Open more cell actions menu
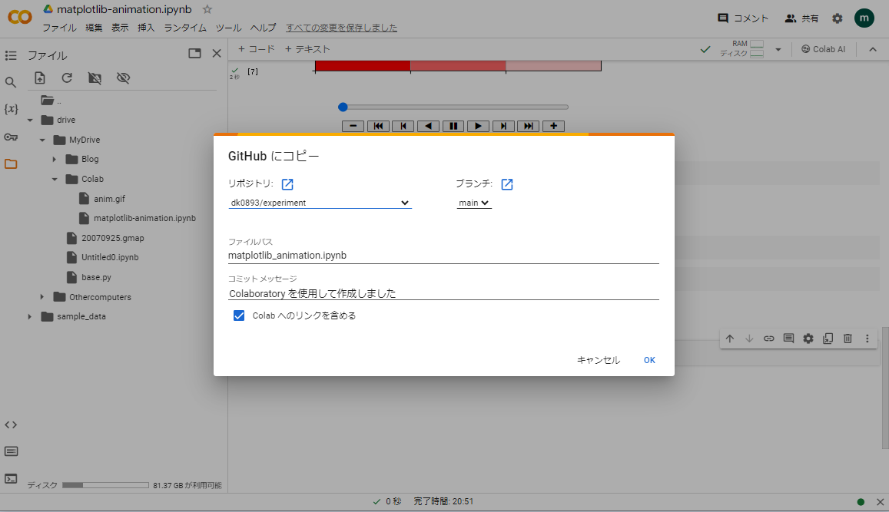The height and width of the screenshot is (512, 889). pos(867,339)
